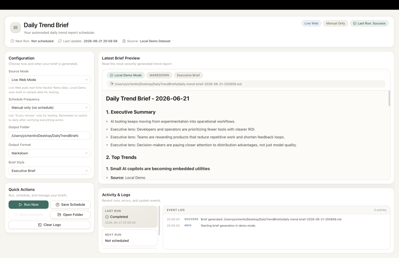Click 'Local Demo Dataset' source value
The image size is (399, 258).
[x=155, y=41]
